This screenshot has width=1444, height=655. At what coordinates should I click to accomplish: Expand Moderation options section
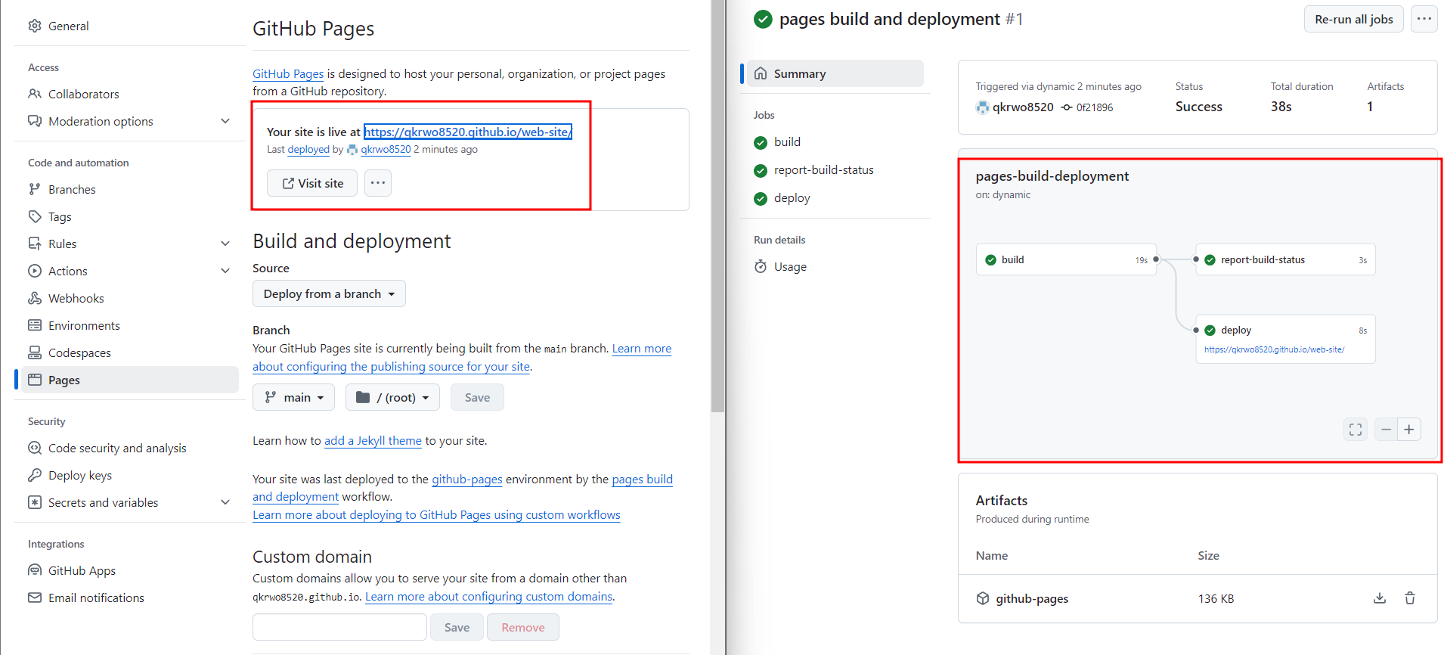tap(225, 121)
